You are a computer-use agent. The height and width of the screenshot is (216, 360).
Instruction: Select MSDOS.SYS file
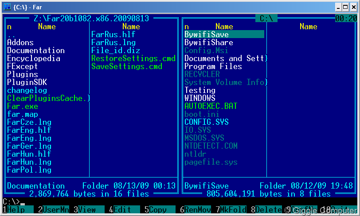204,138
